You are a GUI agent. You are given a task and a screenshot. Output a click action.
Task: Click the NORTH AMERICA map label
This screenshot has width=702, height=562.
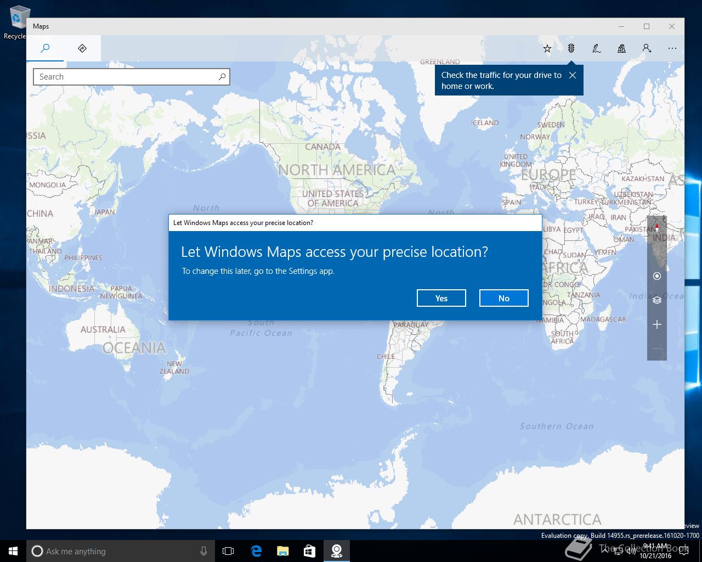pyautogui.click(x=337, y=170)
